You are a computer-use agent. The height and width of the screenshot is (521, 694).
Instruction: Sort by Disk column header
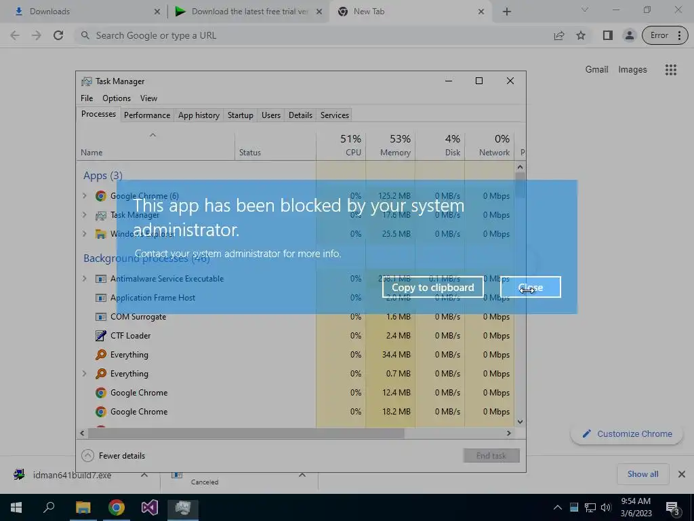441,145
